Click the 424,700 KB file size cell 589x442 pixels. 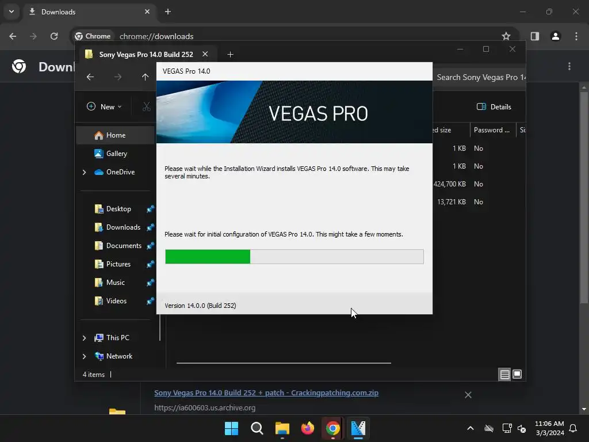(x=450, y=184)
